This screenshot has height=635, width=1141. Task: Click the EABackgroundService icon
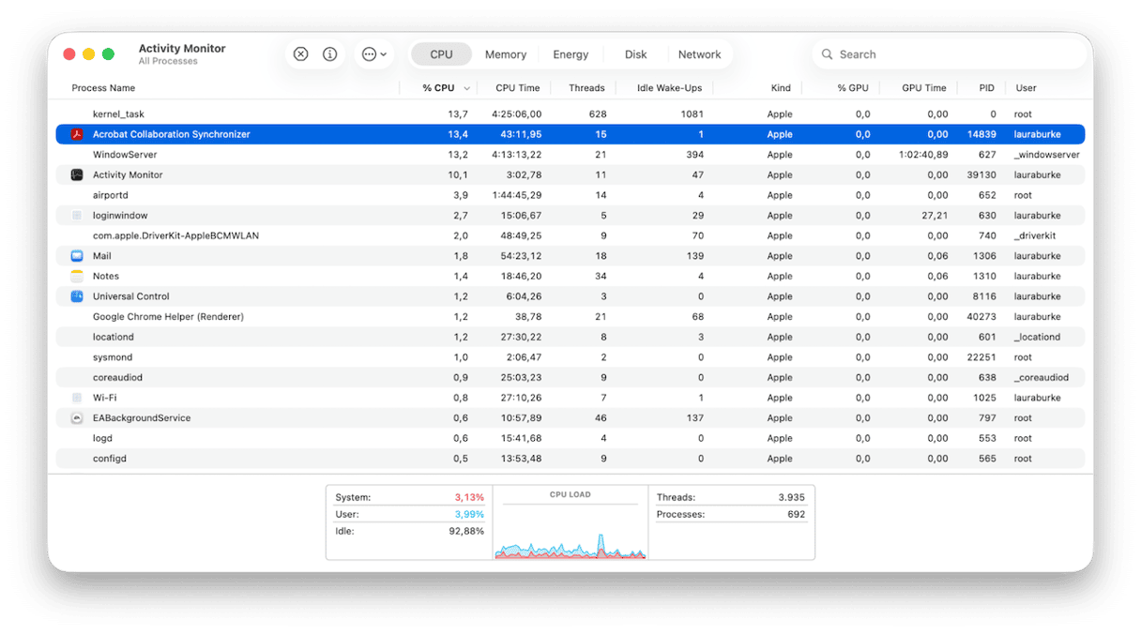pos(77,418)
